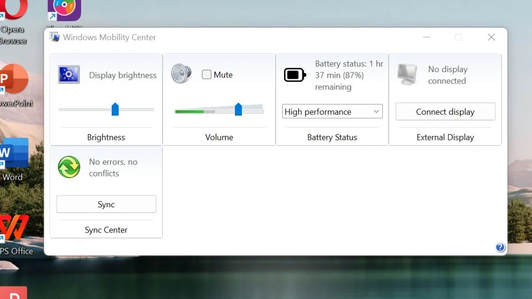Click the Display brightness sun icon

point(69,74)
